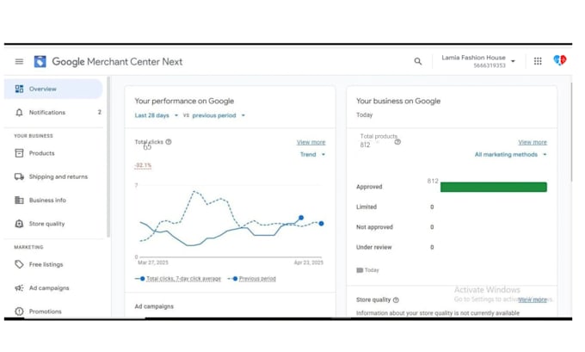
Task: Click the Your business on Google heading
Action: click(398, 102)
